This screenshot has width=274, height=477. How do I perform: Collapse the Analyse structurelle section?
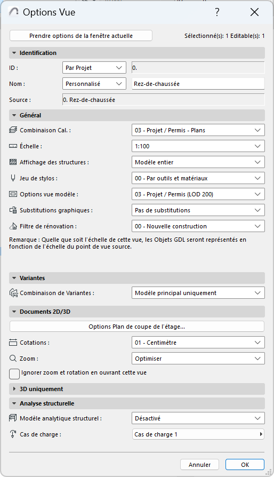[x=137, y=403]
